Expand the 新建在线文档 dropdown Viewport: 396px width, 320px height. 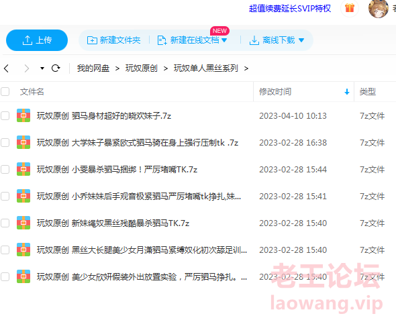pos(224,40)
